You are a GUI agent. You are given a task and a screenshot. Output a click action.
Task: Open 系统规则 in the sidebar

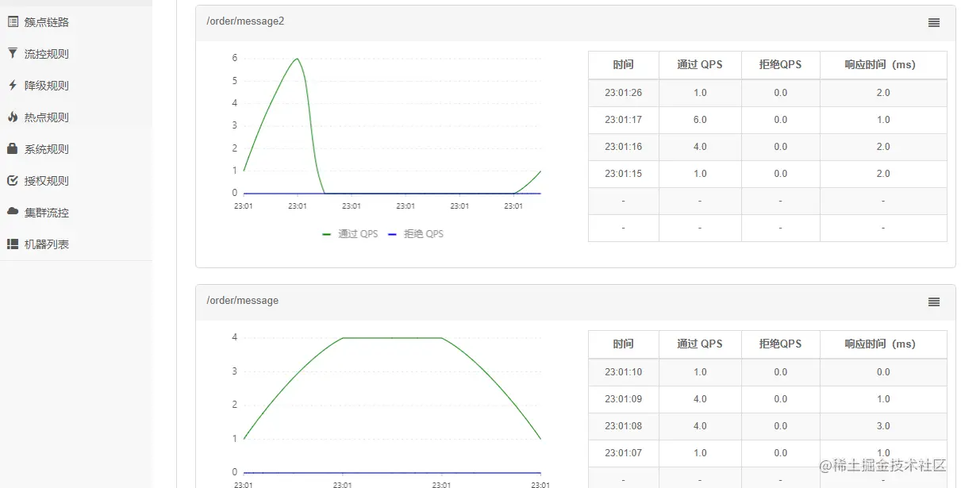click(46, 149)
